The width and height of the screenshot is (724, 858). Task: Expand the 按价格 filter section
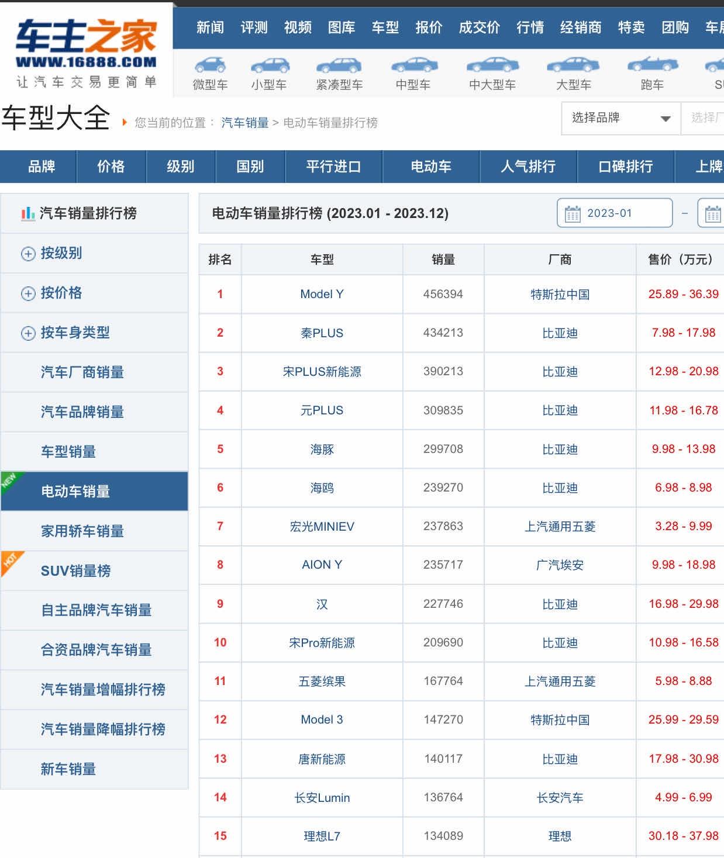[28, 293]
